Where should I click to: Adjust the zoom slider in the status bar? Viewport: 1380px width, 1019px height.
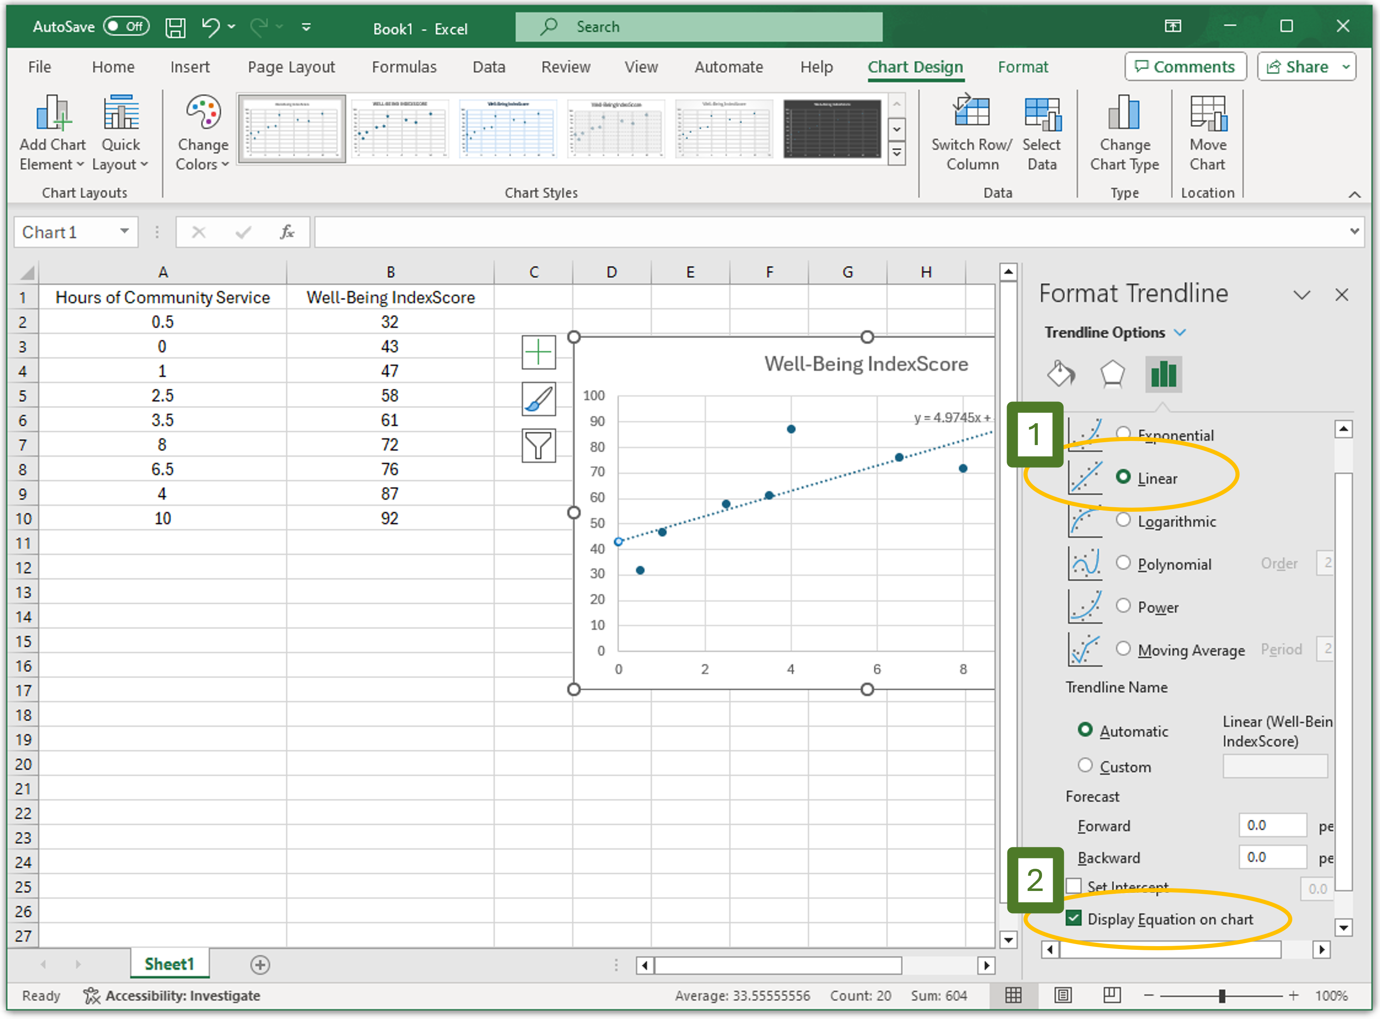(1223, 996)
